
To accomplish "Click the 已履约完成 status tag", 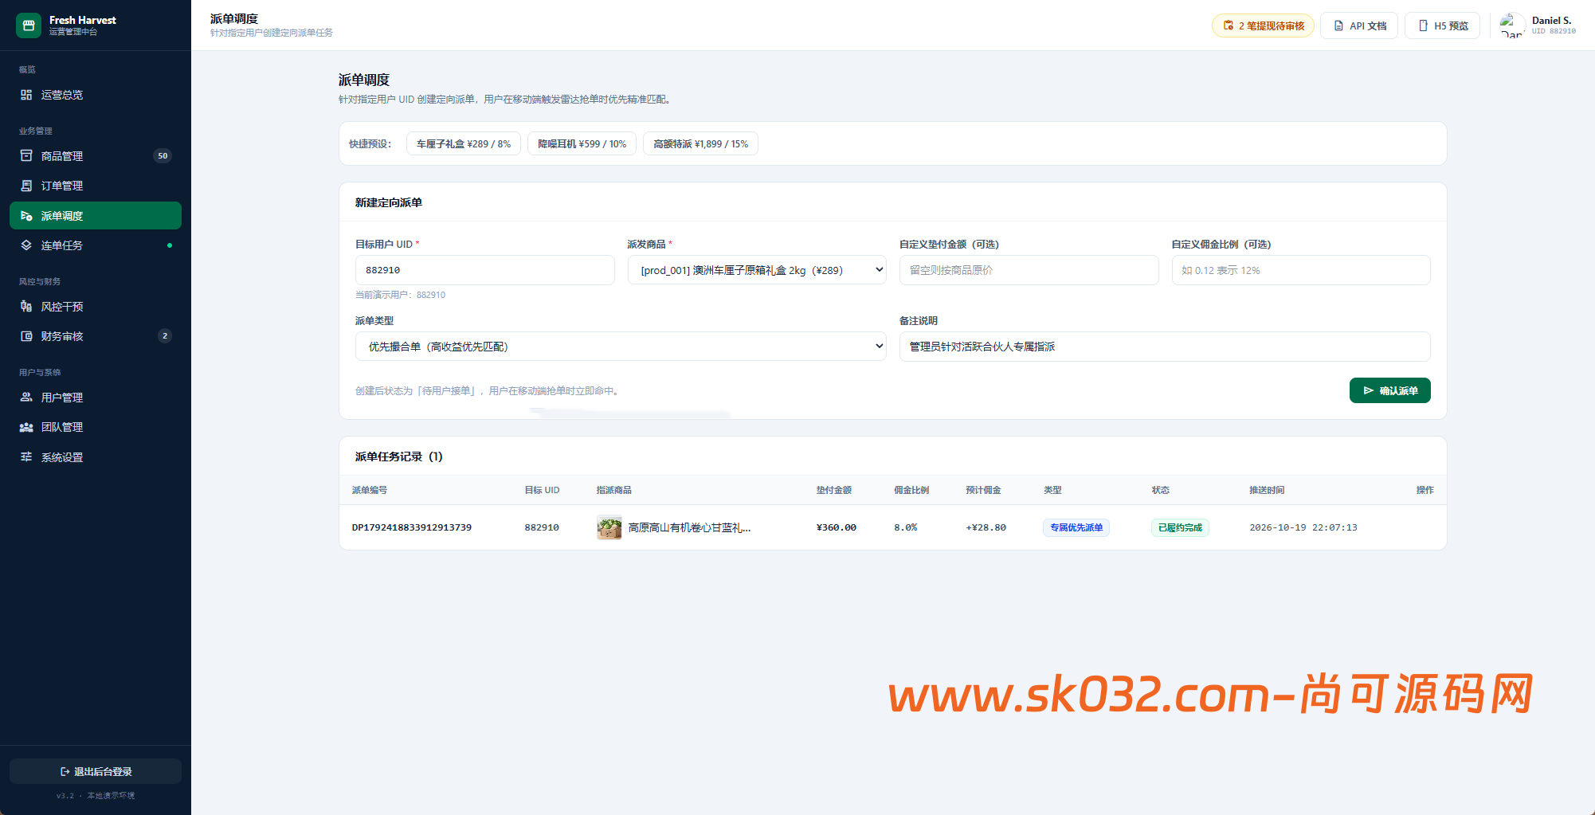I will pos(1180,527).
